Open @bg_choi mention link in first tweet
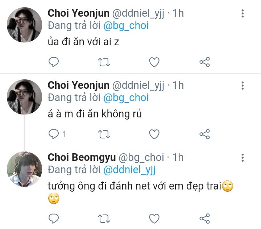Image resolution: width=261 pixels, height=229 pixels. tap(126, 26)
